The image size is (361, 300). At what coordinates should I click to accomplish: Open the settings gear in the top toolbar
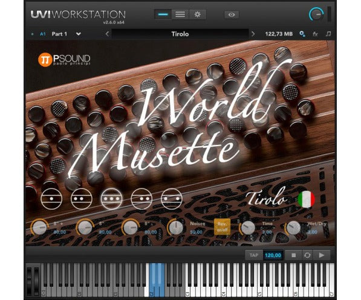pos(198,14)
